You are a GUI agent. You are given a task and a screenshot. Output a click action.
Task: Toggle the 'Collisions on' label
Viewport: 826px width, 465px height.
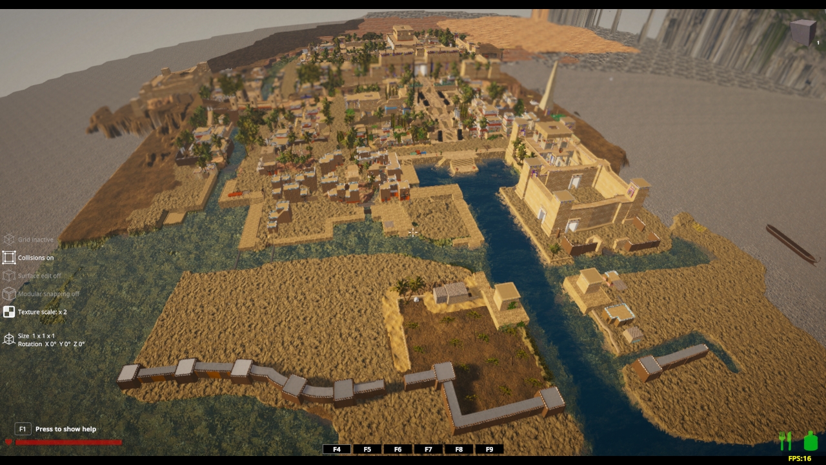tap(35, 258)
